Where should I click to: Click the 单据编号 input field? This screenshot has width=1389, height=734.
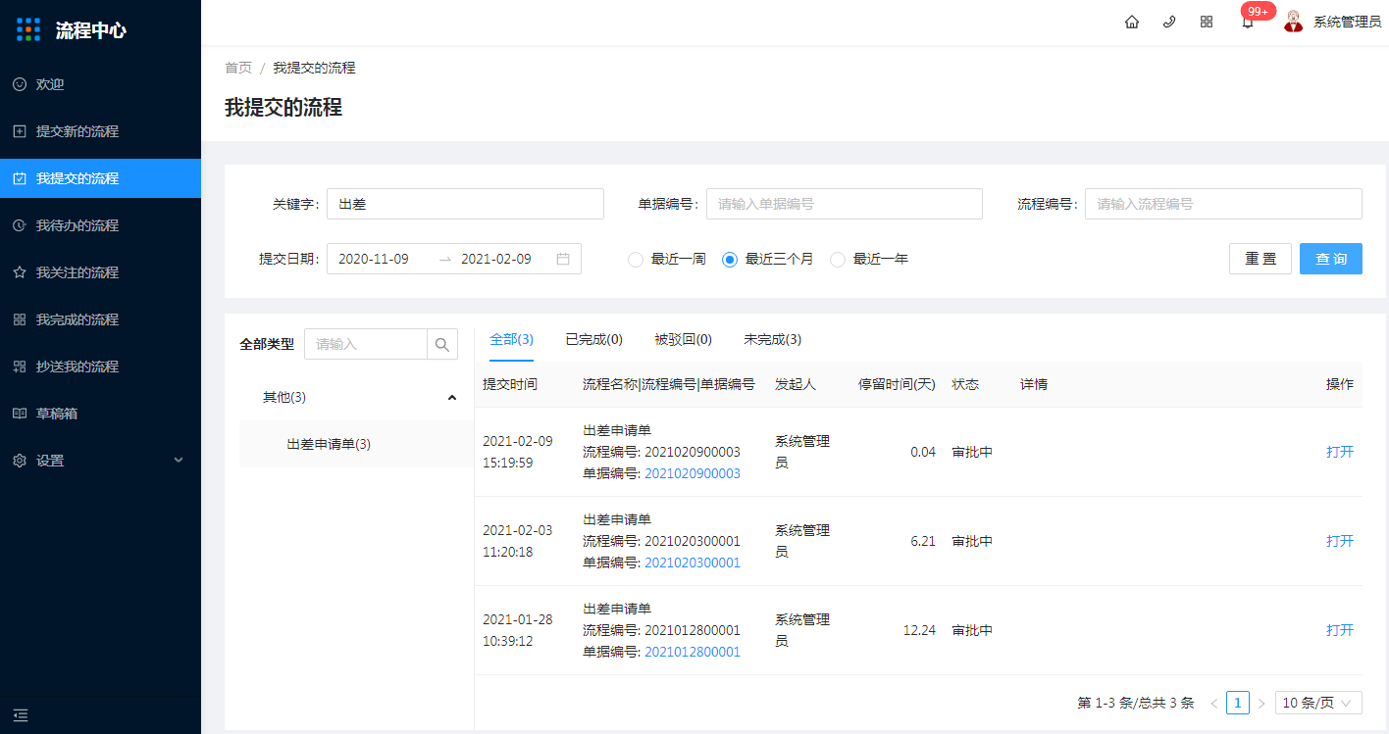point(845,204)
